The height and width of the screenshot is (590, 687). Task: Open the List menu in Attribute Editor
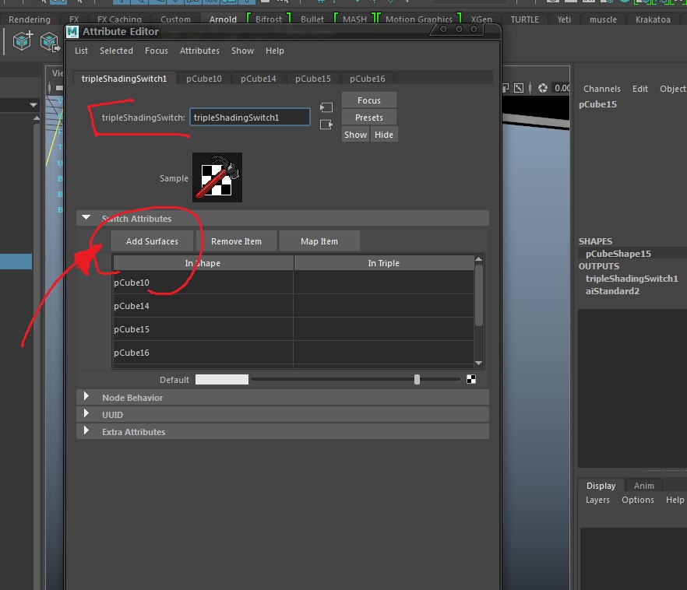tap(81, 51)
